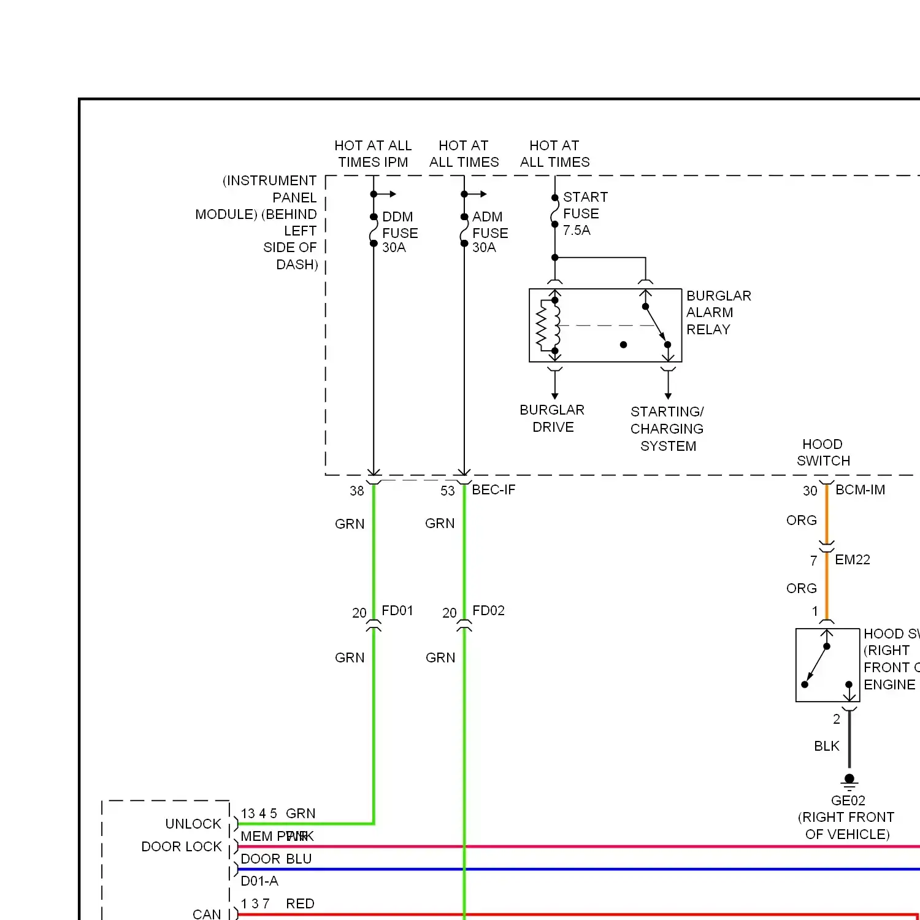Select the "DDM FUSE 30A" text
Image resolution: width=920 pixels, height=920 pixels.
(400, 232)
